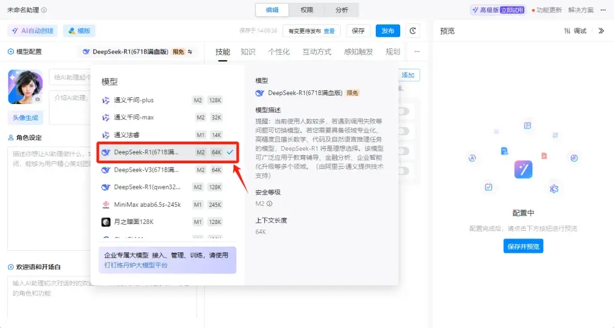The height and width of the screenshot is (328, 614).
Task: Click the 保存并预览 button
Action: click(x=523, y=246)
